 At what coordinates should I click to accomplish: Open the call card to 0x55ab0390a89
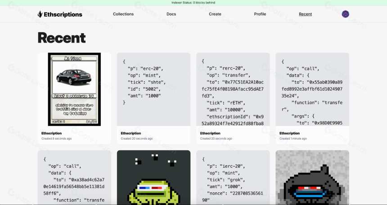click(312, 89)
